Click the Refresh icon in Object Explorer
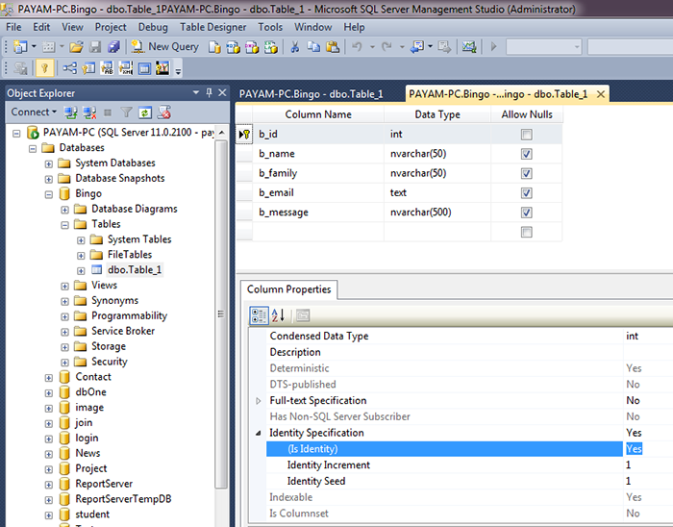The width and height of the screenshot is (673, 527). click(x=145, y=113)
